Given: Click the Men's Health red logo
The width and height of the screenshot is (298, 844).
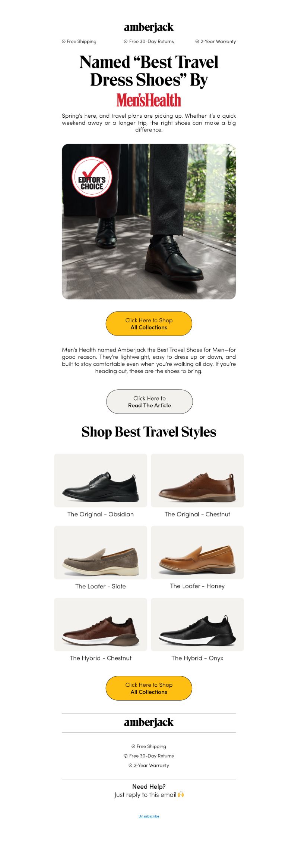Looking at the screenshot, I should 149,100.
